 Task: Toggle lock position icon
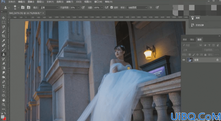tap(197, 55)
